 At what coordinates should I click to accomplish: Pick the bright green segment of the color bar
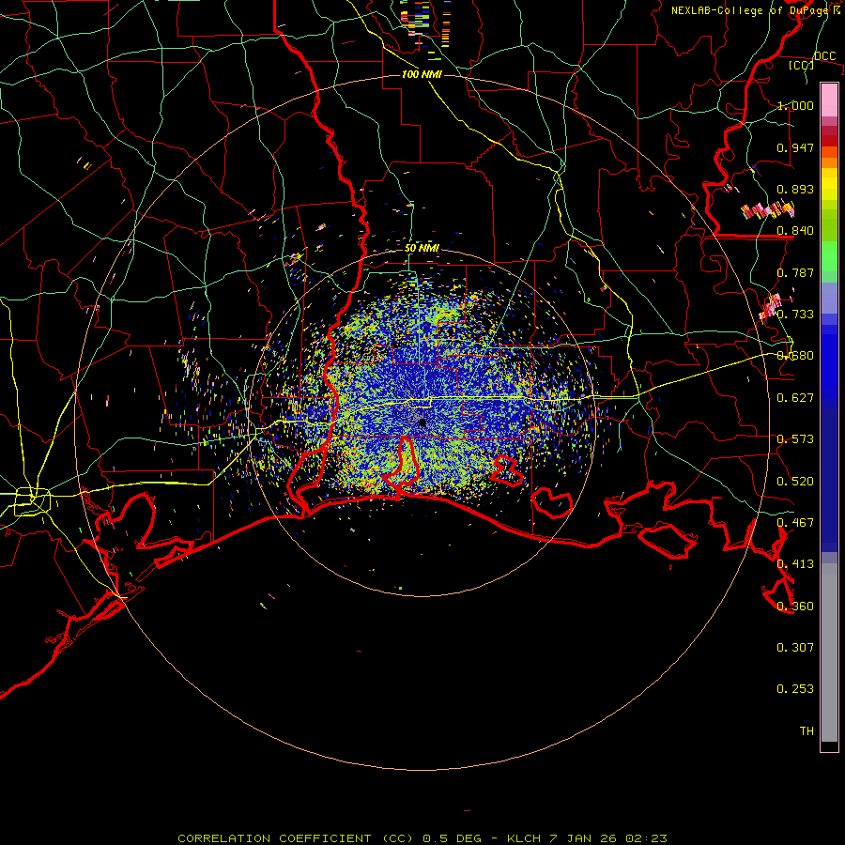pos(829,256)
